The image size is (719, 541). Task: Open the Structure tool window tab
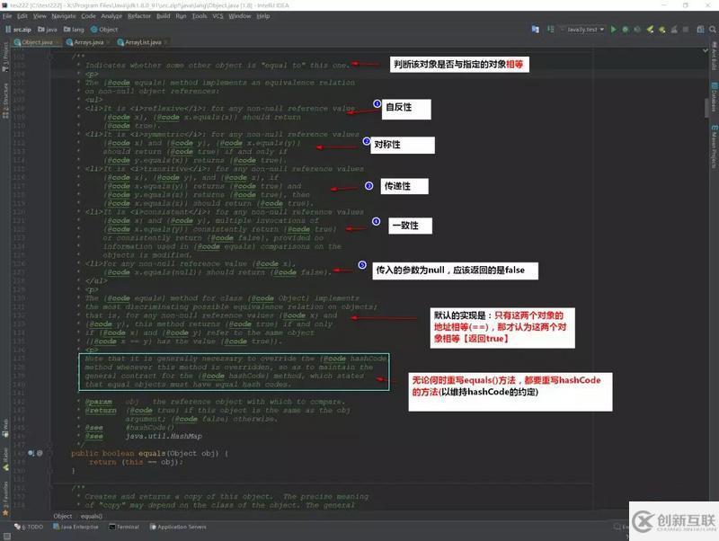(x=5, y=100)
